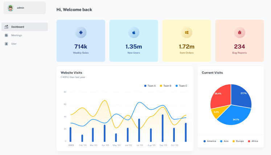The width and height of the screenshot is (271, 155).
Task: Click the Meetings sidebar icon
Action: point(7,35)
